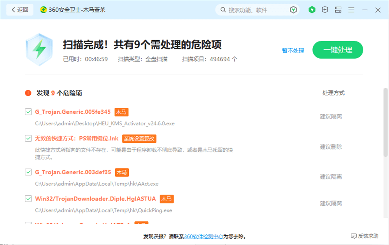This screenshot has width=389, height=245.
Task: Click the shield plus icon in title bar
Action: click(x=325, y=10)
